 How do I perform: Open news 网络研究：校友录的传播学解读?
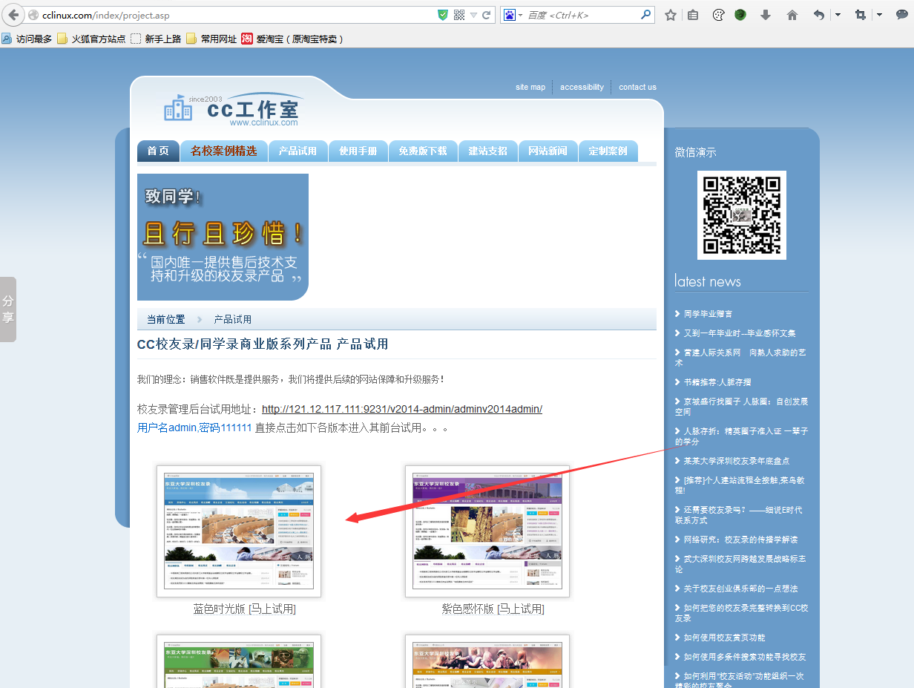click(x=741, y=540)
